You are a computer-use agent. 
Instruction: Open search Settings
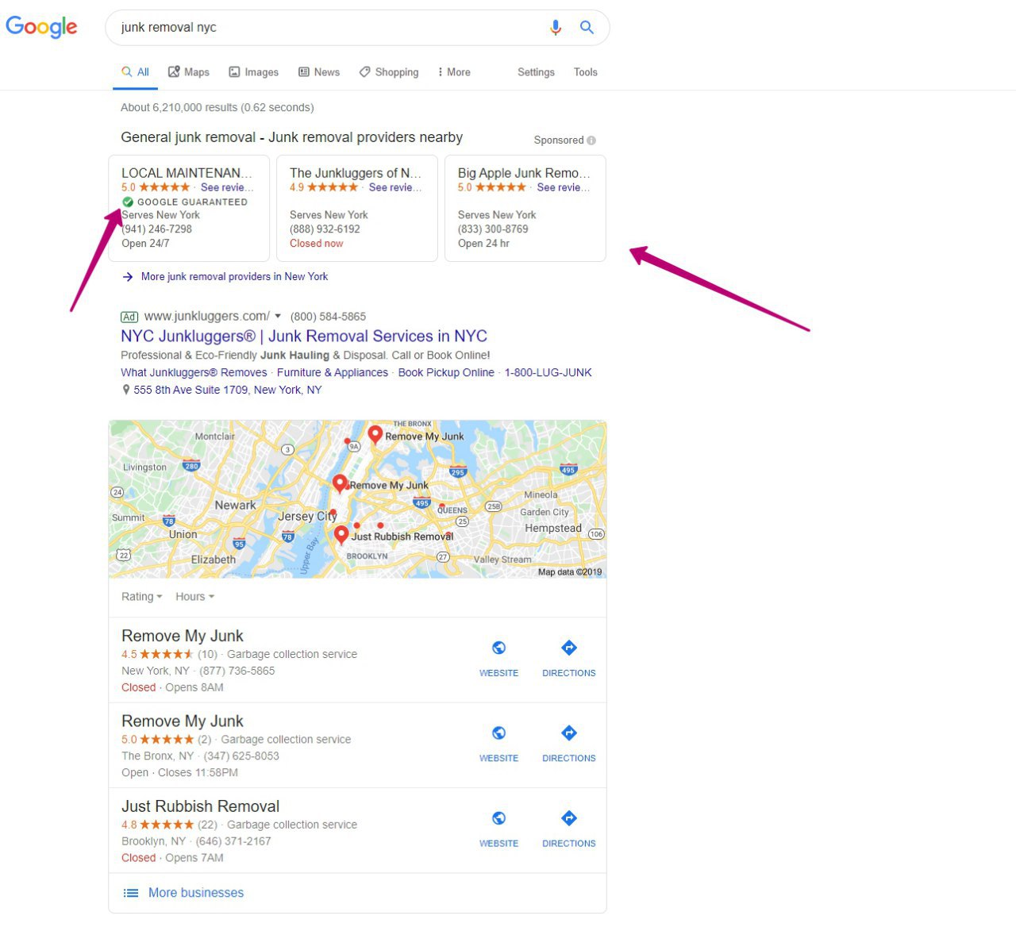click(x=536, y=72)
